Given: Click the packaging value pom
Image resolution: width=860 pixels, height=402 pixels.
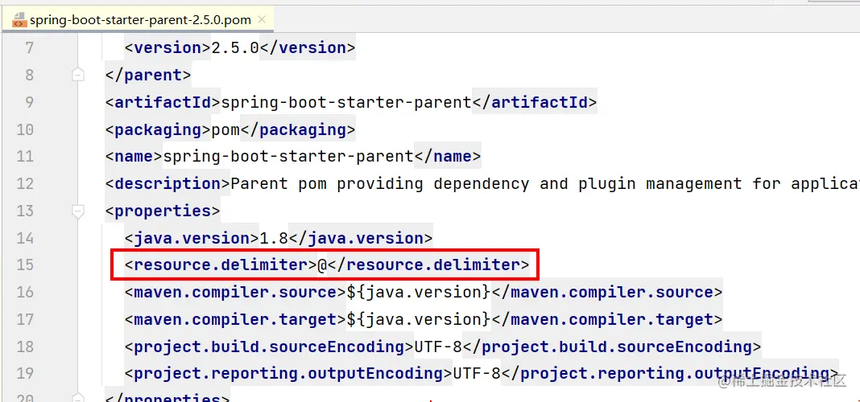Looking at the screenshot, I should point(226,129).
